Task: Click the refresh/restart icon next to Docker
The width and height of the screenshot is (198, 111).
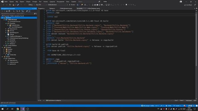Action: 78,5
